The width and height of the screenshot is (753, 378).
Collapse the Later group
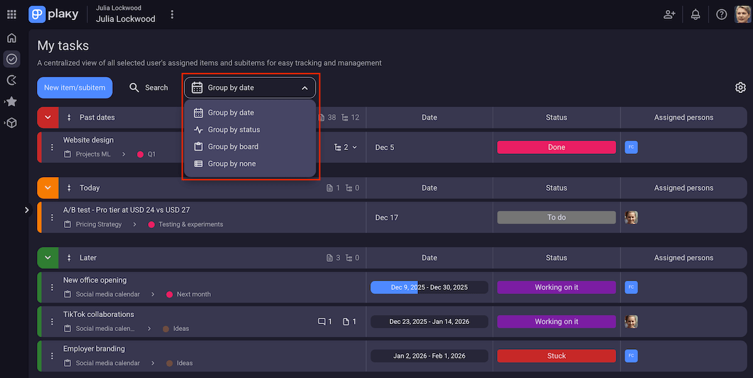coord(48,258)
